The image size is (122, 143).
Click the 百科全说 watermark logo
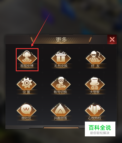pyautogui.click(x=100, y=129)
